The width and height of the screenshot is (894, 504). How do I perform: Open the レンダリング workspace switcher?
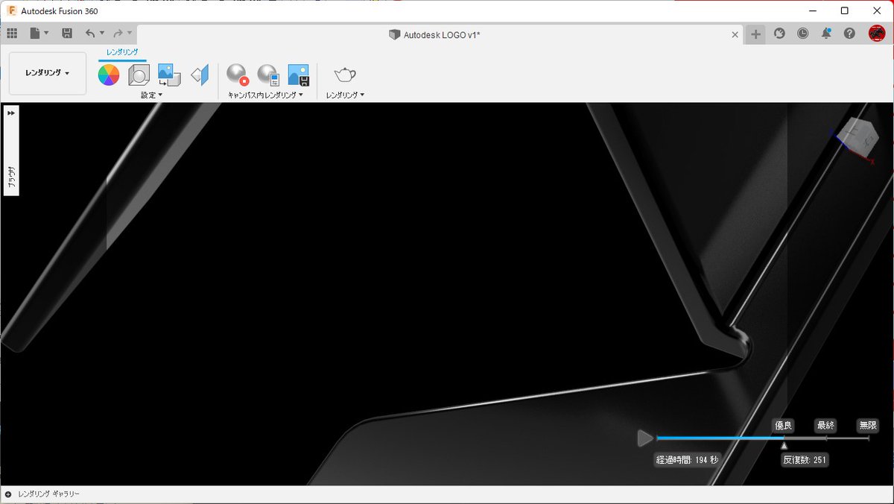pyautogui.click(x=48, y=73)
